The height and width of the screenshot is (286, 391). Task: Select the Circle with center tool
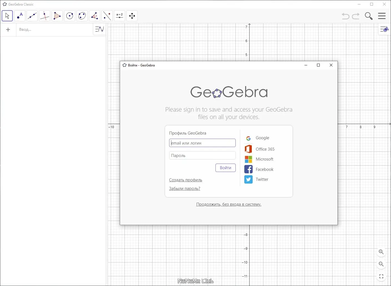[x=70, y=16]
